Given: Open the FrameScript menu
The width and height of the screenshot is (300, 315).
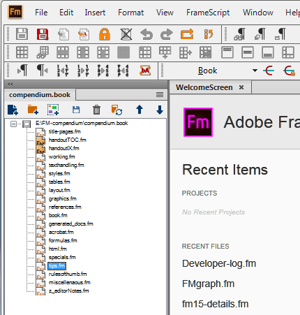Looking at the screenshot, I should point(208,13).
